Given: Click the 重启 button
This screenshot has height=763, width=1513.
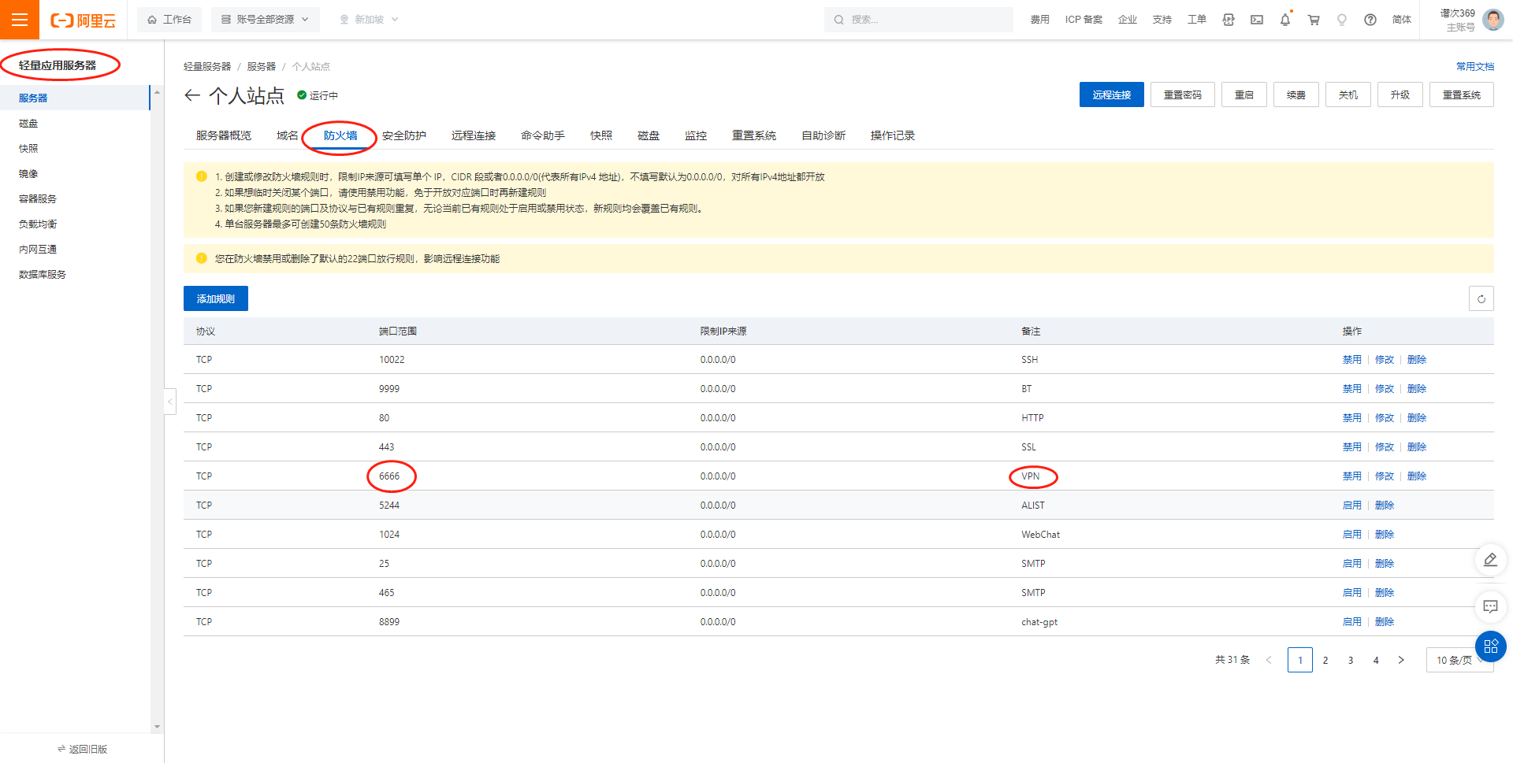Looking at the screenshot, I should point(1244,94).
